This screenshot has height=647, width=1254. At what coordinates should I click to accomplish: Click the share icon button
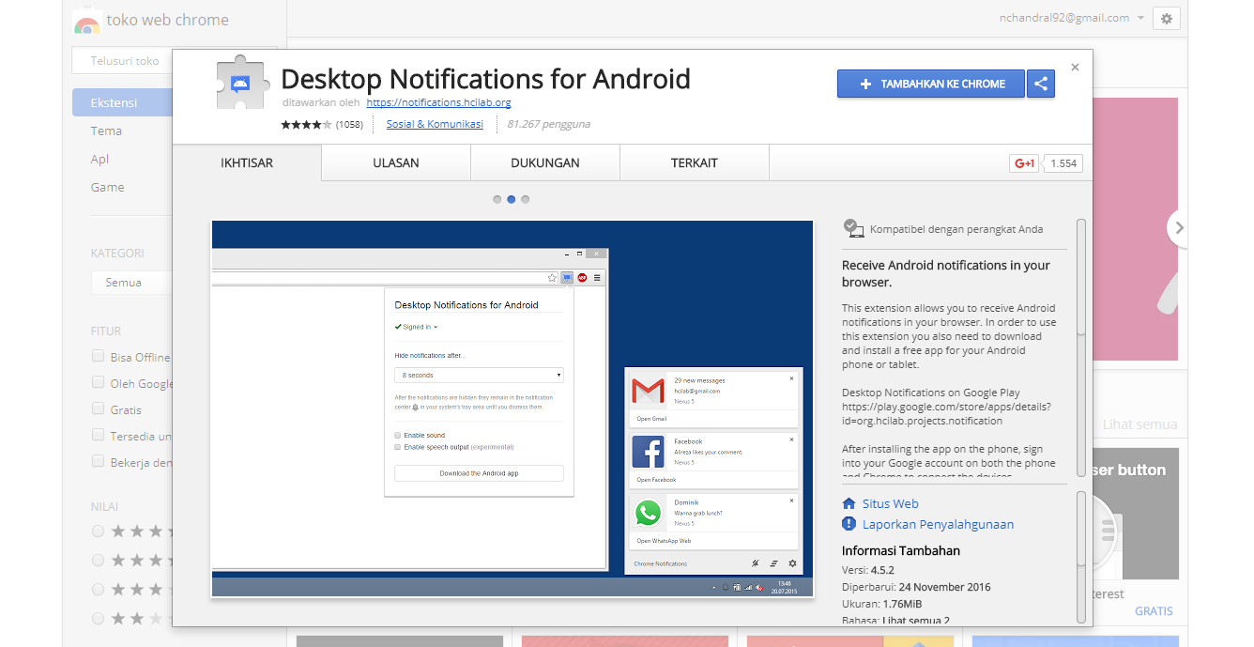[x=1040, y=84]
